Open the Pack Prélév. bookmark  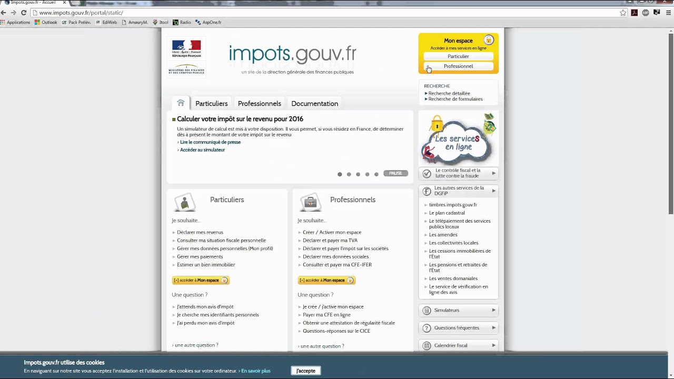(x=76, y=22)
